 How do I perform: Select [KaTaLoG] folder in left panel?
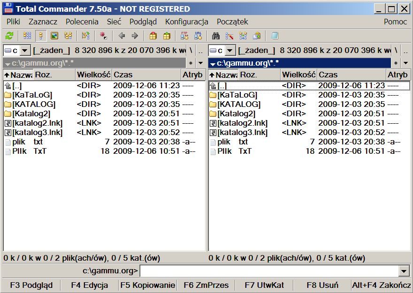tap(104, 95)
